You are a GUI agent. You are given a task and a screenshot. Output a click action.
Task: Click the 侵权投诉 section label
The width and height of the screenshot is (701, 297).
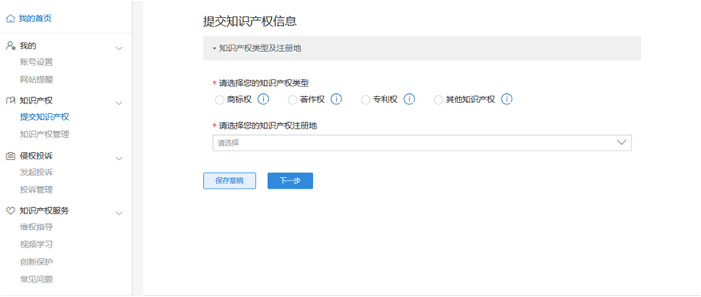click(36, 156)
